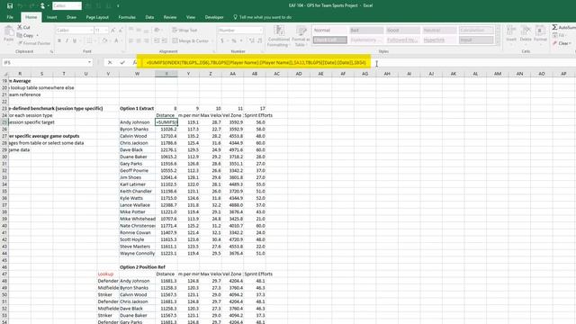
Task: Open Customize Quick Access Toolbar arrow
Action: [x=118, y=6]
